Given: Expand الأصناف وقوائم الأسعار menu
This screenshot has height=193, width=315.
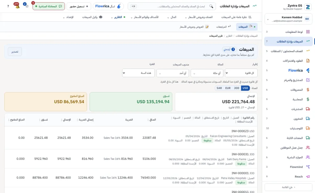Looking at the screenshot, I should (145, 17).
